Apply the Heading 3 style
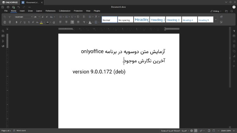The image size is (237, 133). (174, 20)
